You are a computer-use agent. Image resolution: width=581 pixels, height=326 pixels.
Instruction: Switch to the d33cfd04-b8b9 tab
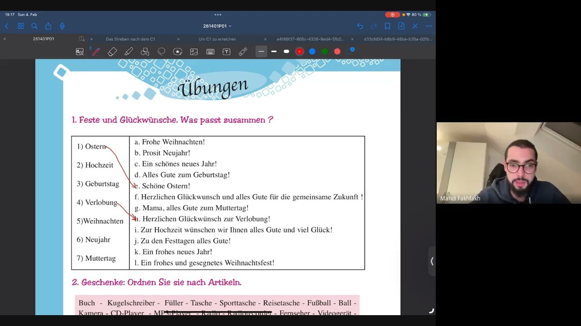tap(398, 39)
